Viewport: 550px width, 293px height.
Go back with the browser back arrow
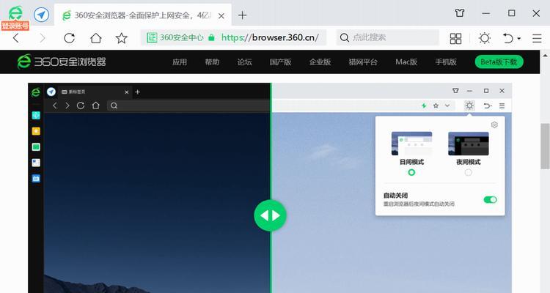pyautogui.click(x=16, y=38)
